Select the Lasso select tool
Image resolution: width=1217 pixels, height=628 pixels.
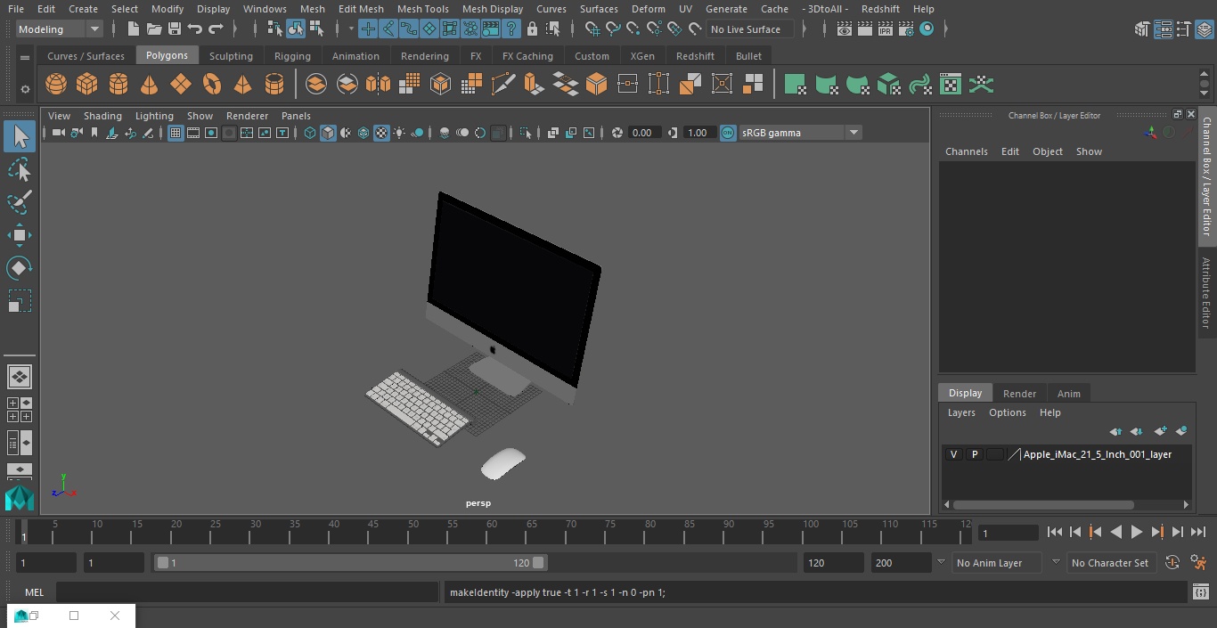click(x=20, y=169)
